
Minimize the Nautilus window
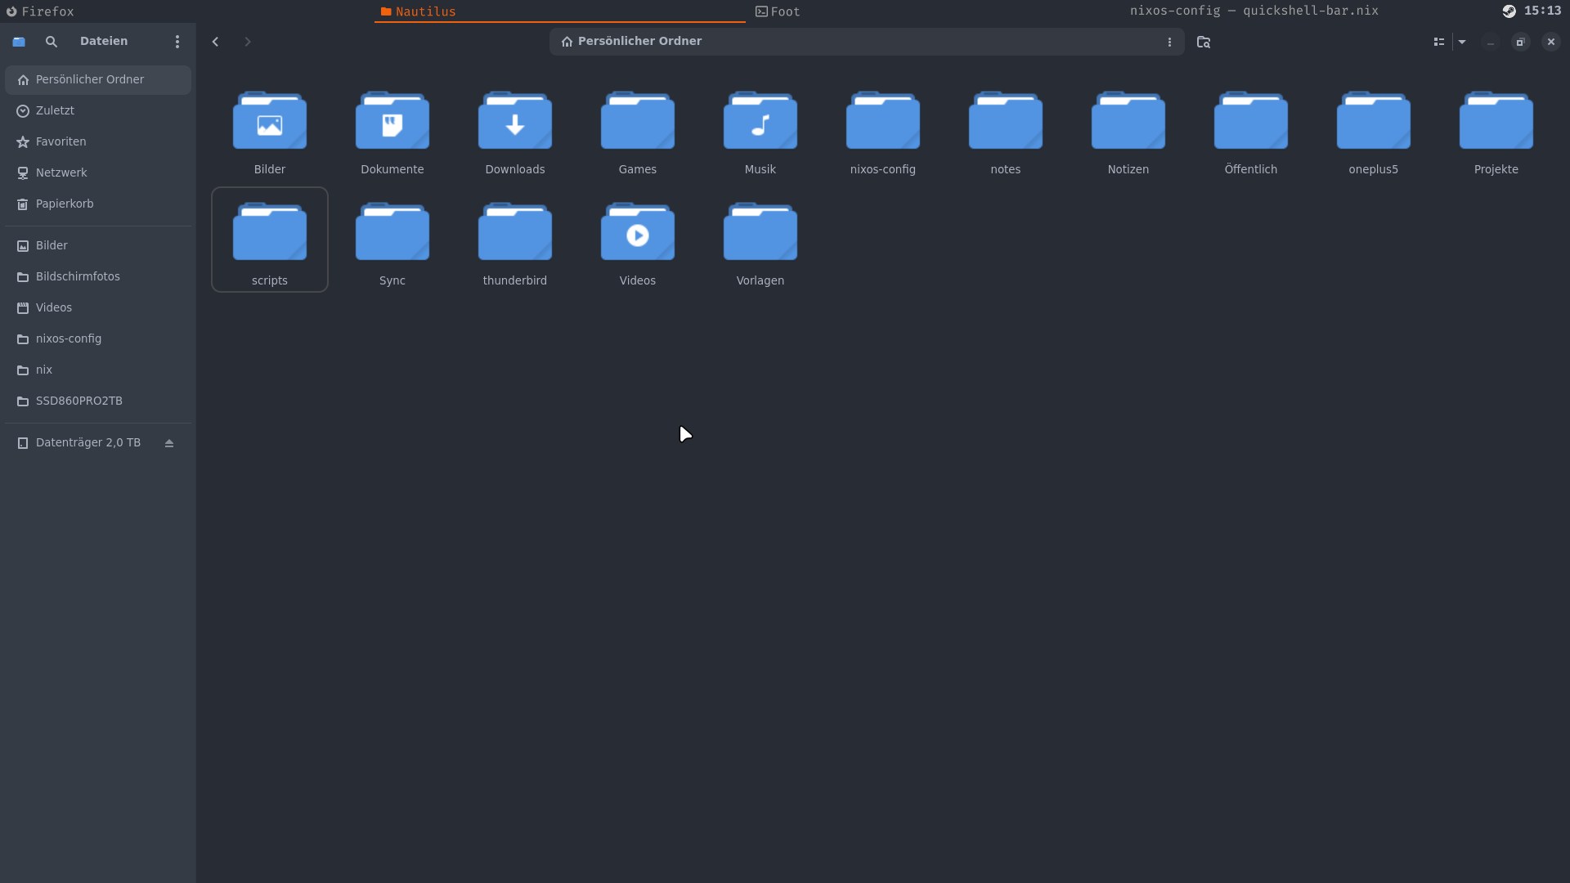(x=1491, y=42)
